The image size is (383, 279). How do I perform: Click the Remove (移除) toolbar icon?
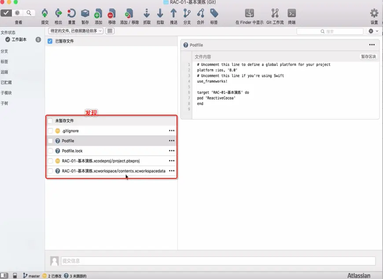(112, 14)
